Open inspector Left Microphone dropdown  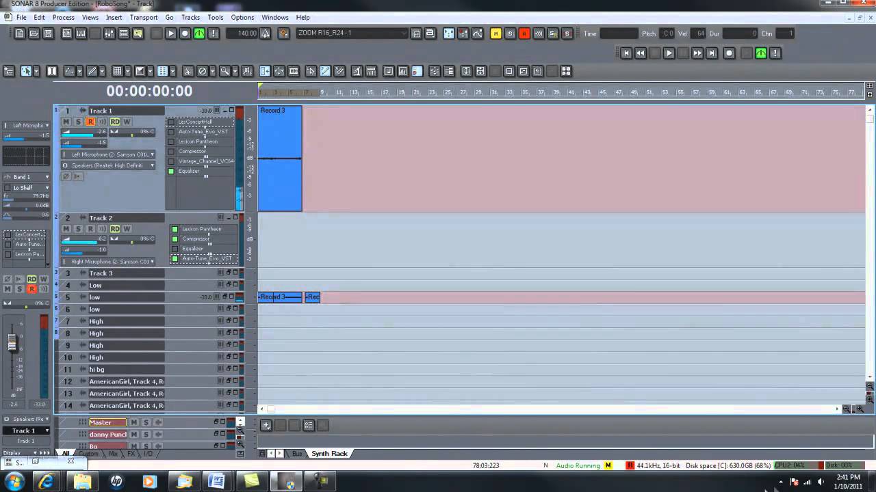coord(26,126)
